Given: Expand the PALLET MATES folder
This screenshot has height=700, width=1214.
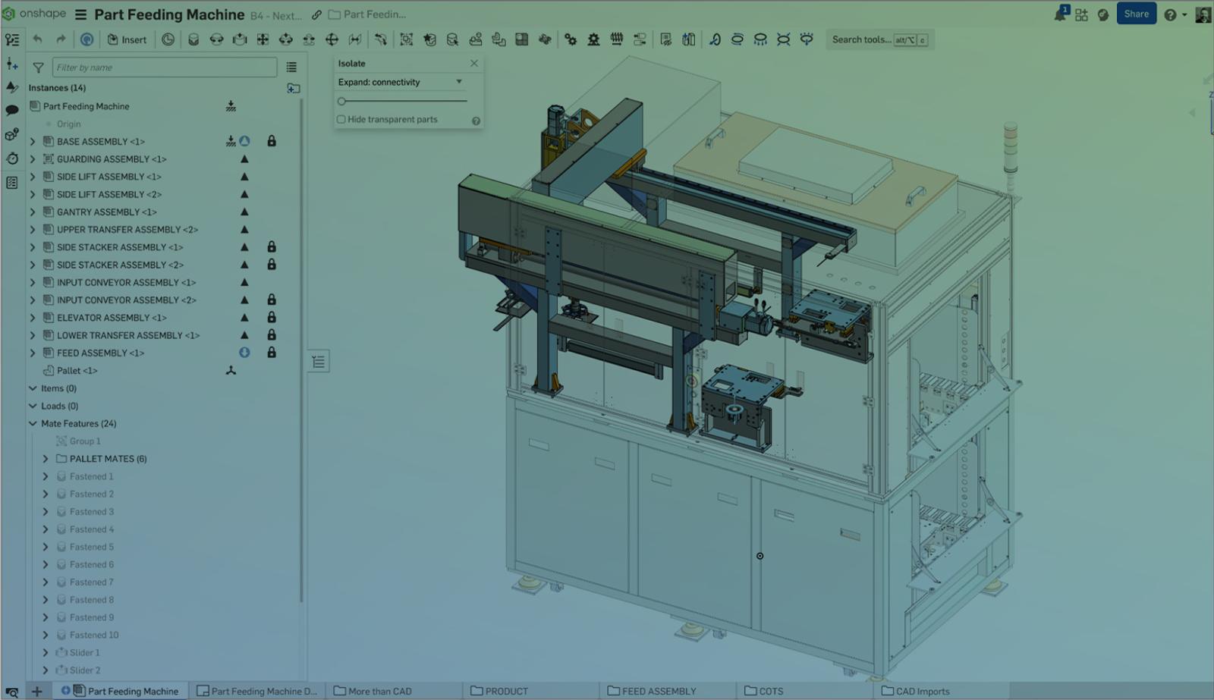Looking at the screenshot, I should pyautogui.click(x=46, y=459).
